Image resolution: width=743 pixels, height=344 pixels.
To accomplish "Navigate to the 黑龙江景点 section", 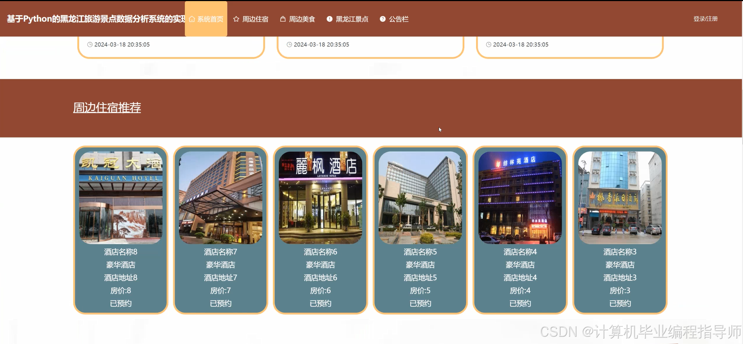I will (x=351, y=19).
